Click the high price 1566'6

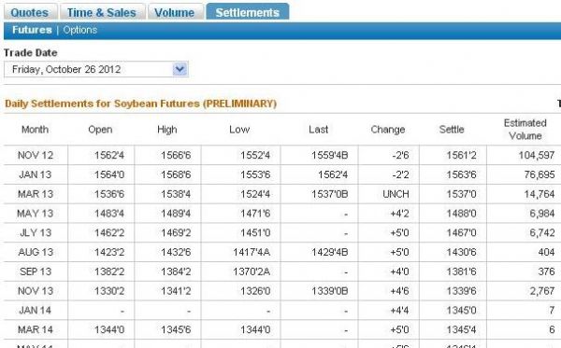(176, 155)
